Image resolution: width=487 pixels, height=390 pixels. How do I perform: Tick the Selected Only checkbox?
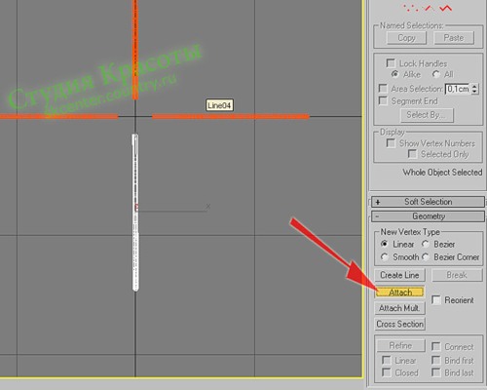(x=412, y=154)
